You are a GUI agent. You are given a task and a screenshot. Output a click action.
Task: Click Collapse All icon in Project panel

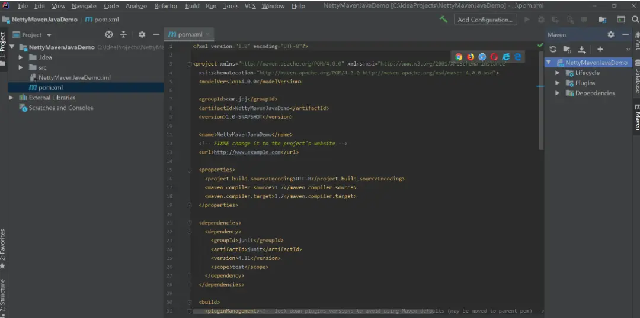click(x=124, y=35)
